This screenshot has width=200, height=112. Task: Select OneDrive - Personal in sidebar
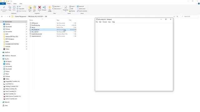pos(10,56)
